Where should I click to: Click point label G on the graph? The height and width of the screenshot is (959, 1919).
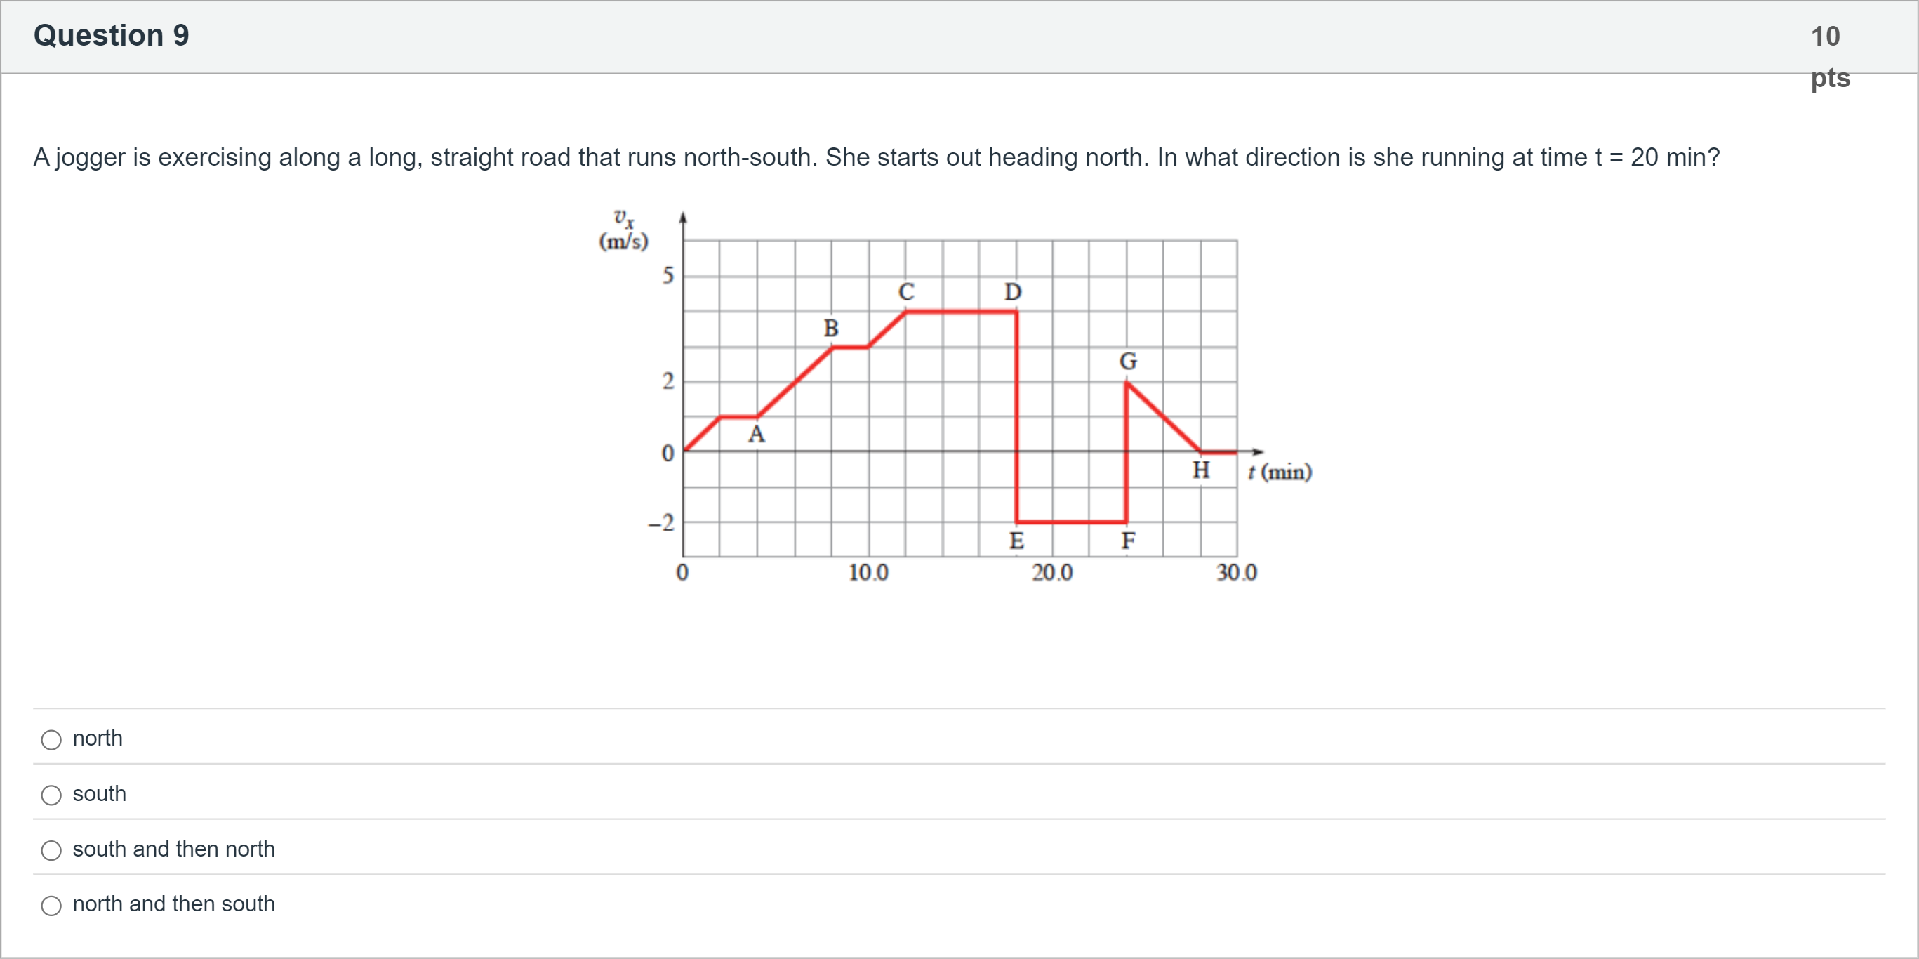point(1128,362)
